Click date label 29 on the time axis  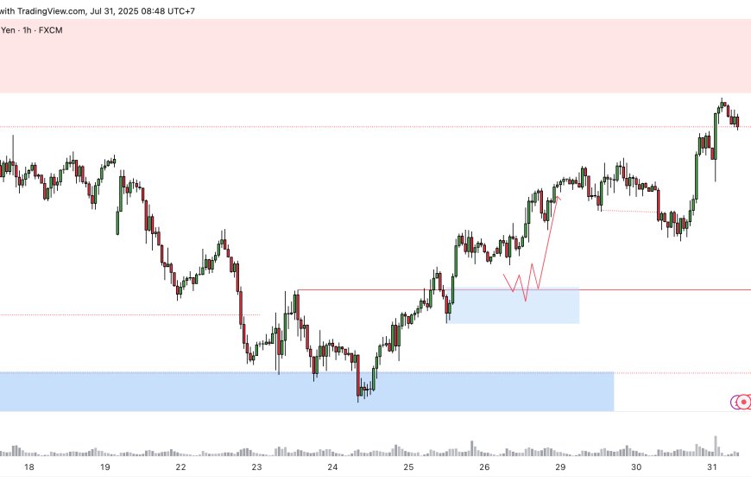pyautogui.click(x=560, y=467)
